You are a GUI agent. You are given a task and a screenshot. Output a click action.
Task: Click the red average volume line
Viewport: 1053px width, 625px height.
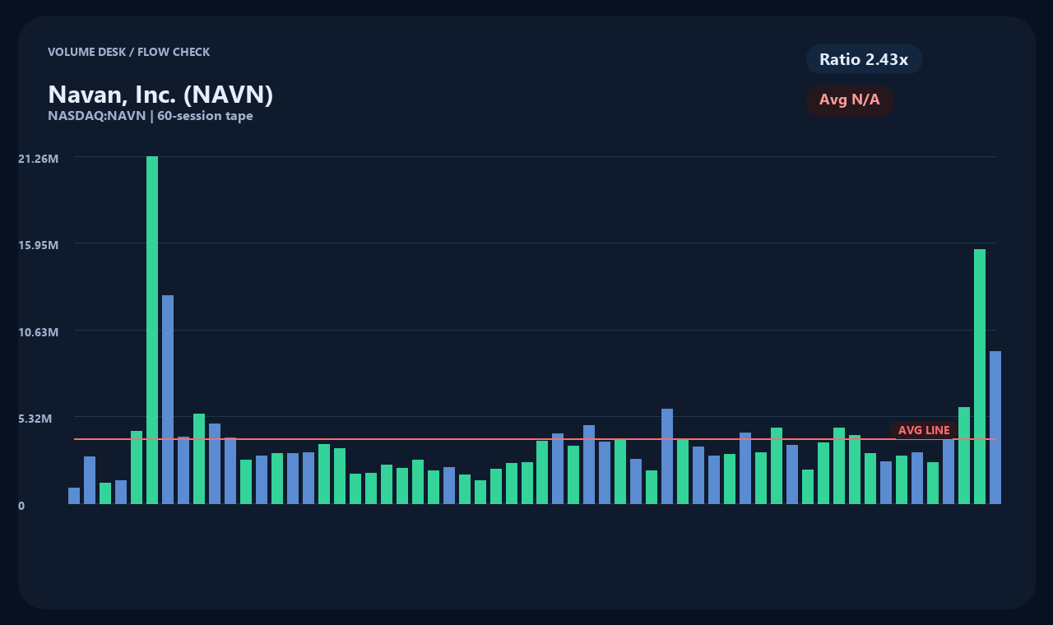(x=535, y=439)
